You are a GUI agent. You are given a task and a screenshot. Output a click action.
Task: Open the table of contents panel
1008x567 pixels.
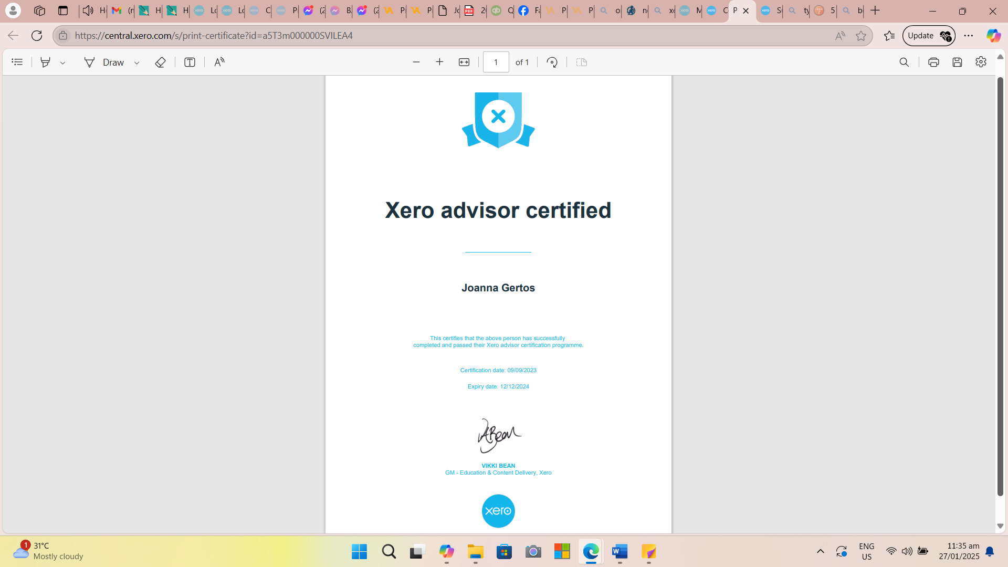pos(17,62)
